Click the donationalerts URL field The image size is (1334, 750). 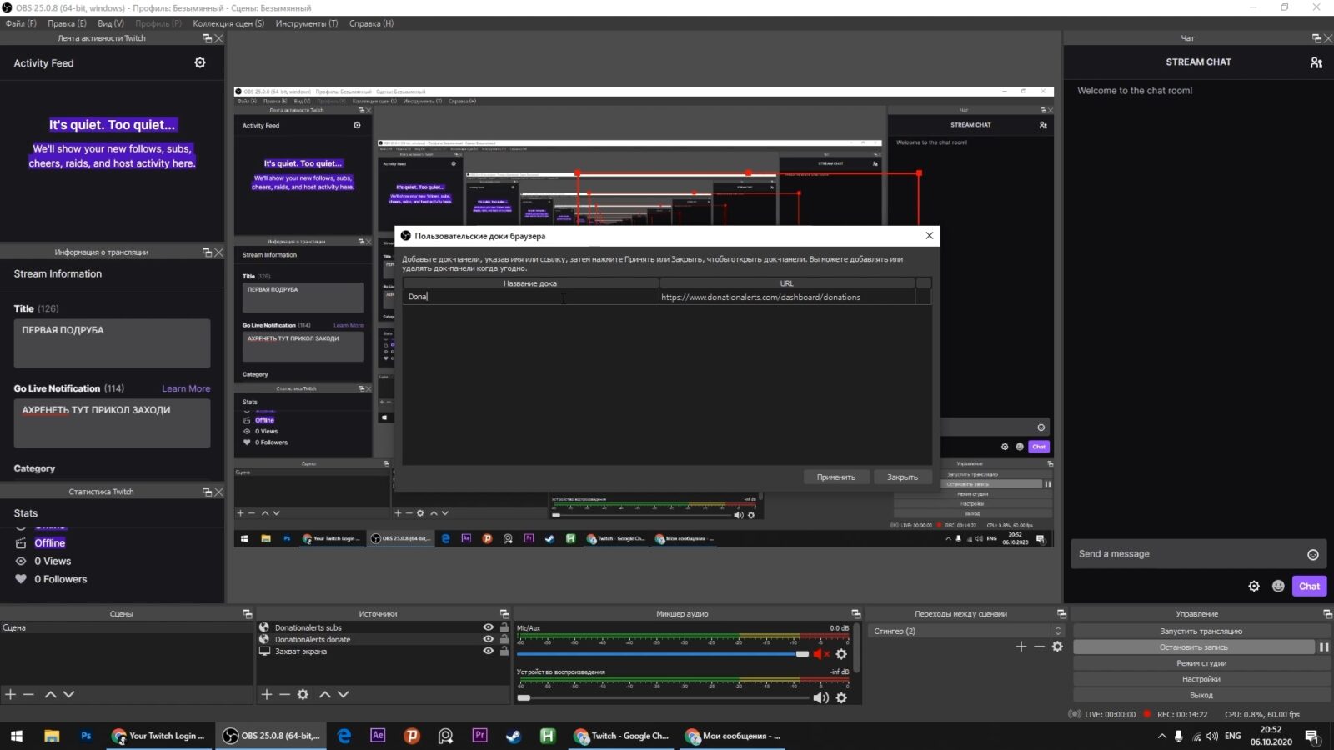(787, 297)
